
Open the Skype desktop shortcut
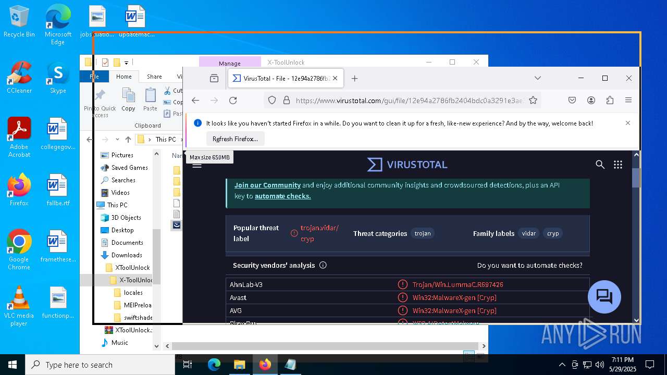tap(58, 78)
